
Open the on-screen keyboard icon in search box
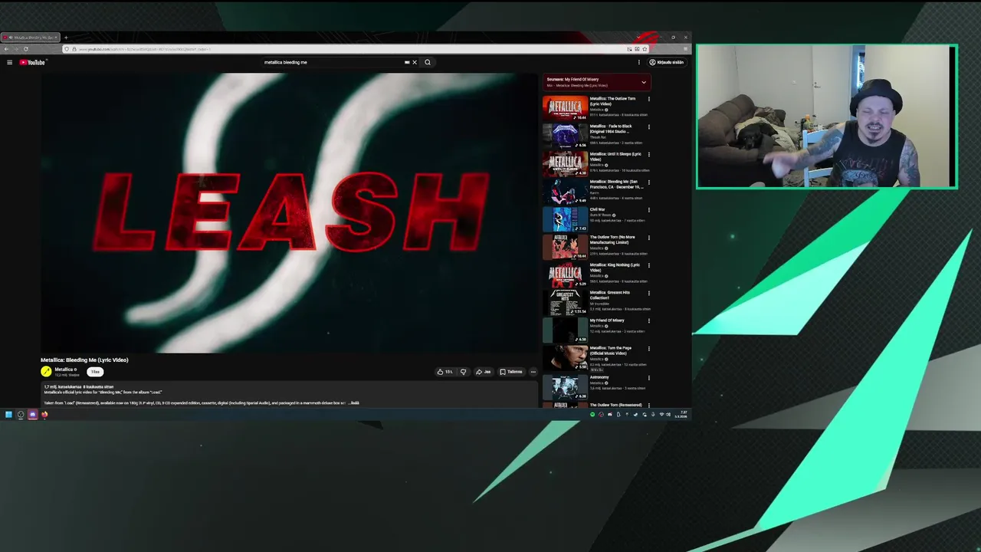tap(406, 62)
